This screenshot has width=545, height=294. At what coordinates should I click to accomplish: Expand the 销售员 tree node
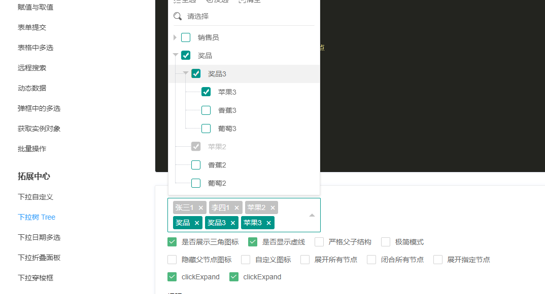175,37
